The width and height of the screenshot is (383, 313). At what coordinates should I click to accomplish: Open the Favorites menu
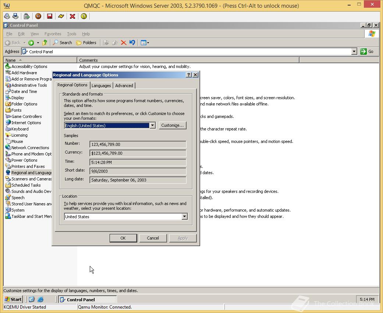53,34
